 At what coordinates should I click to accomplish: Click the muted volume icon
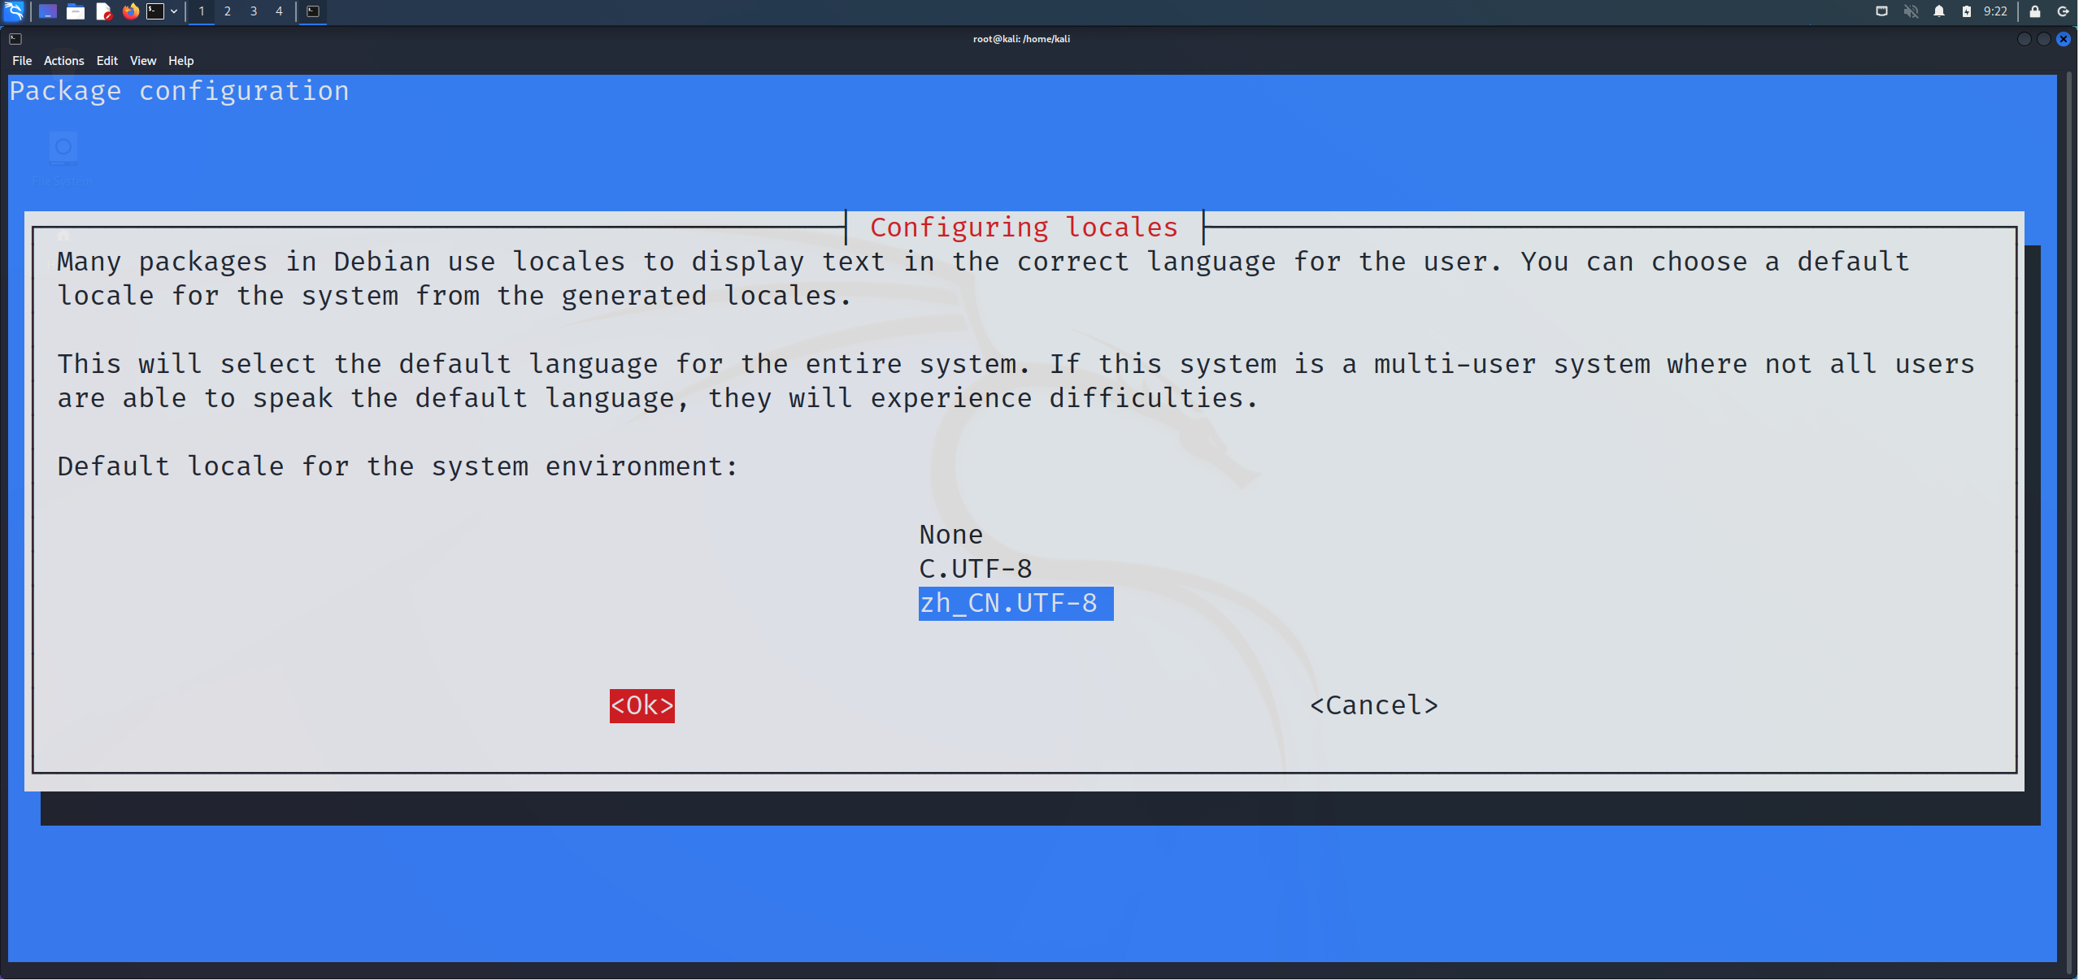point(1911,11)
